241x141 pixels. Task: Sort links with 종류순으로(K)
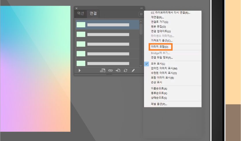159,93
